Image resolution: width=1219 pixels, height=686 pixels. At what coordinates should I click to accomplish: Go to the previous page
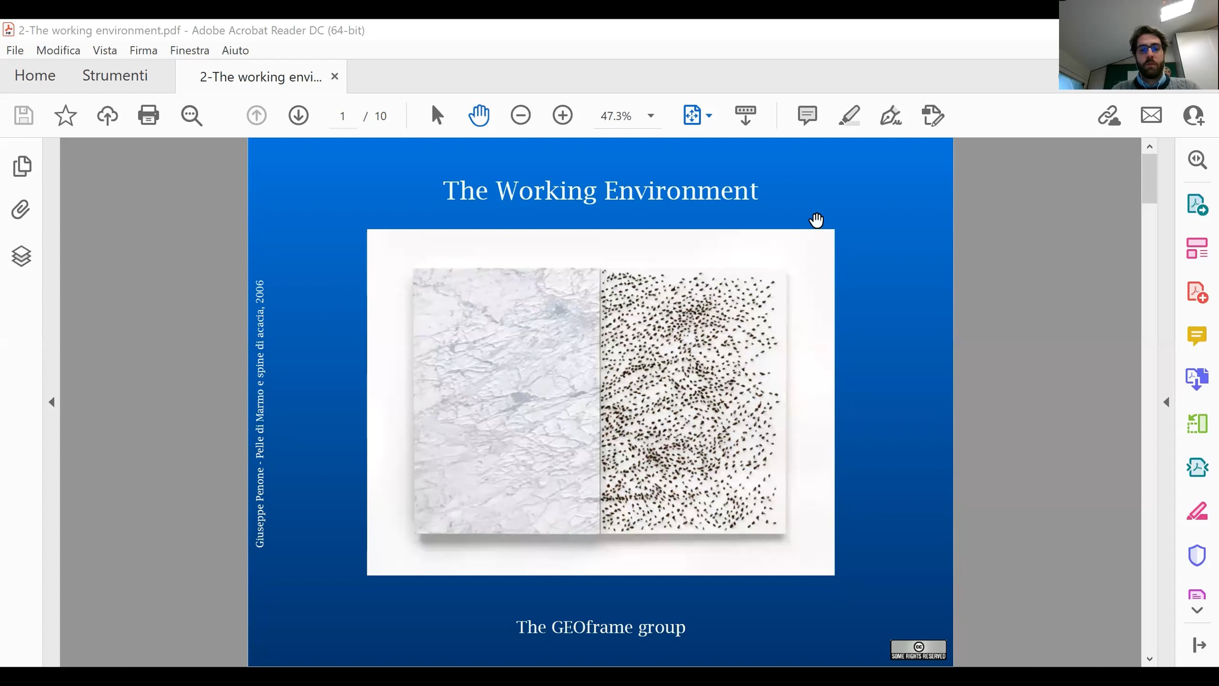click(256, 115)
